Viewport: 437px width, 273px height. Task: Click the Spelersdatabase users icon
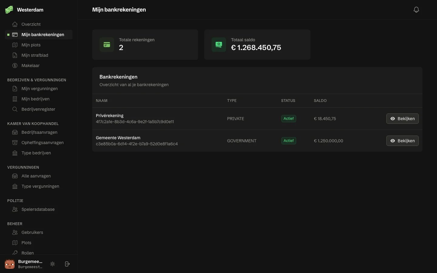[x=15, y=209]
